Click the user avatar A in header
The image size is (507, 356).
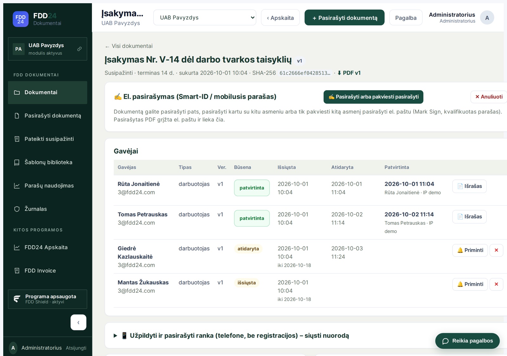pos(487,18)
